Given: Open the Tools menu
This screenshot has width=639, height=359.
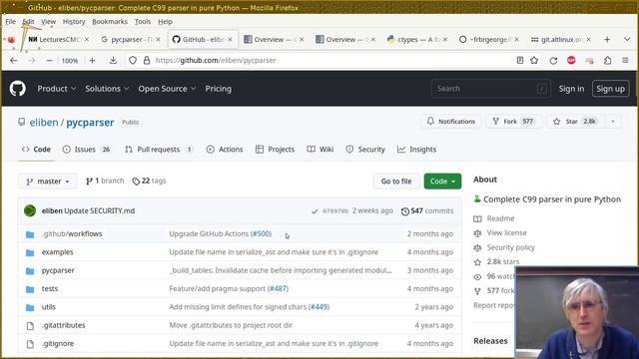Looking at the screenshot, I should (143, 22).
